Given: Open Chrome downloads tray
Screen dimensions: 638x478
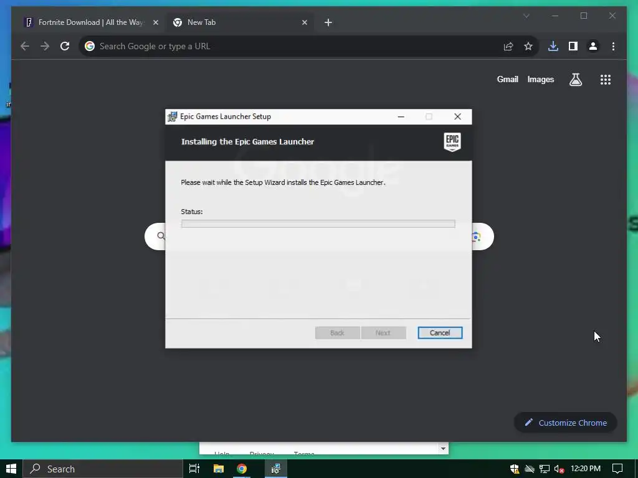Looking at the screenshot, I should point(553,46).
